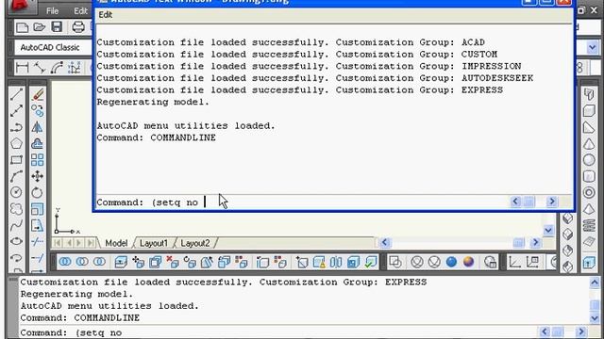The width and height of the screenshot is (604, 339).
Task: Open the File menu
Action: (x=52, y=10)
